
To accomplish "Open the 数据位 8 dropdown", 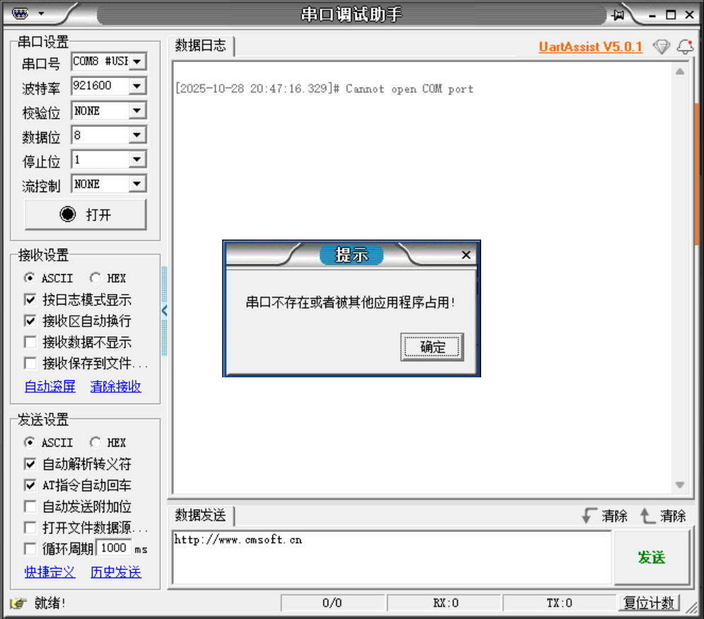I will point(137,134).
